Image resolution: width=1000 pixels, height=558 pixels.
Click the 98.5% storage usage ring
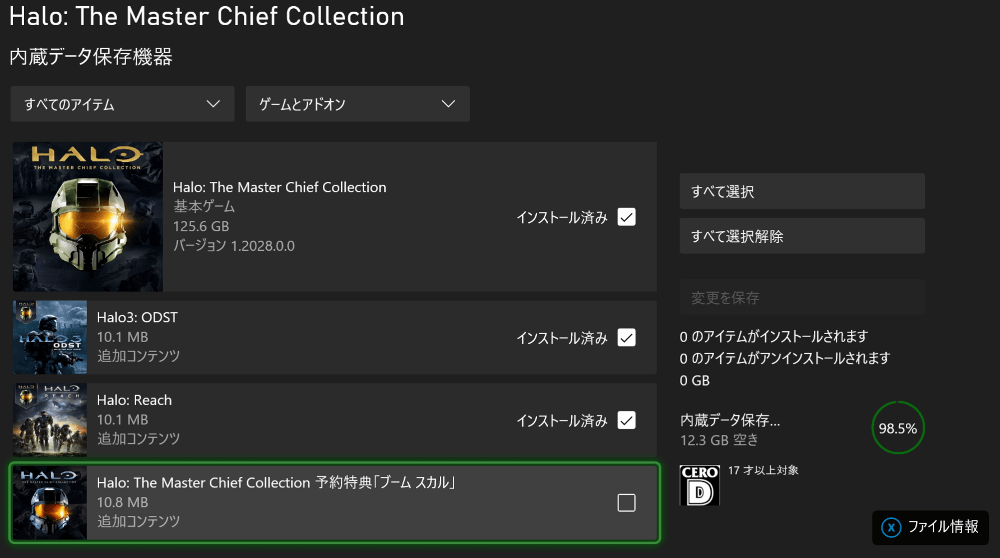click(897, 428)
